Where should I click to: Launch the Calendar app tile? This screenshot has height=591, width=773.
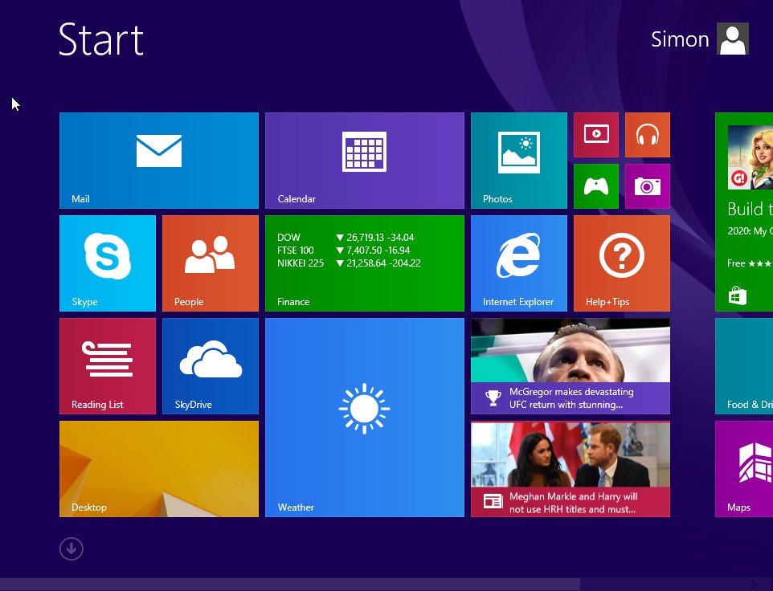pyautogui.click(x=364, y=160)
